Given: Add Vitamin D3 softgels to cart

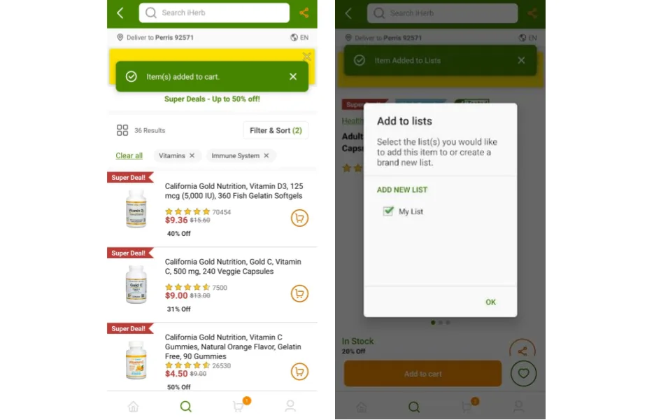Looking at the screenshot, I should [x=299, y=218].
